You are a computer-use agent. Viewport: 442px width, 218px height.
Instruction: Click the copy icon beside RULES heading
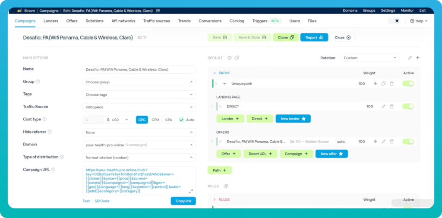(x=225, y=186)
